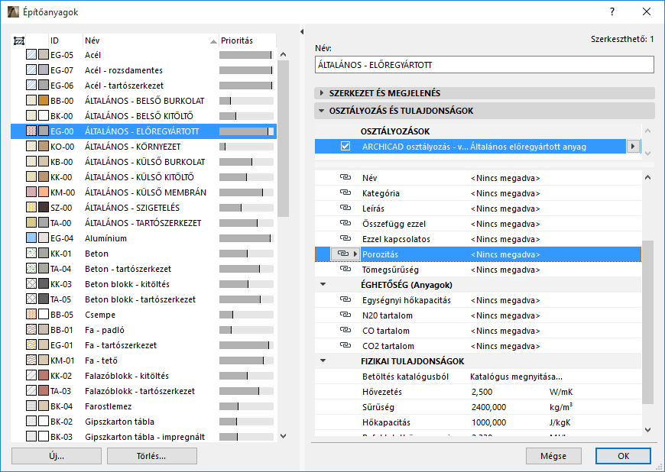Image resolution: width=665 pixels, height=472 pixels.
Task: Click the Prioritás column header
Action: click(x=247, y=40)
